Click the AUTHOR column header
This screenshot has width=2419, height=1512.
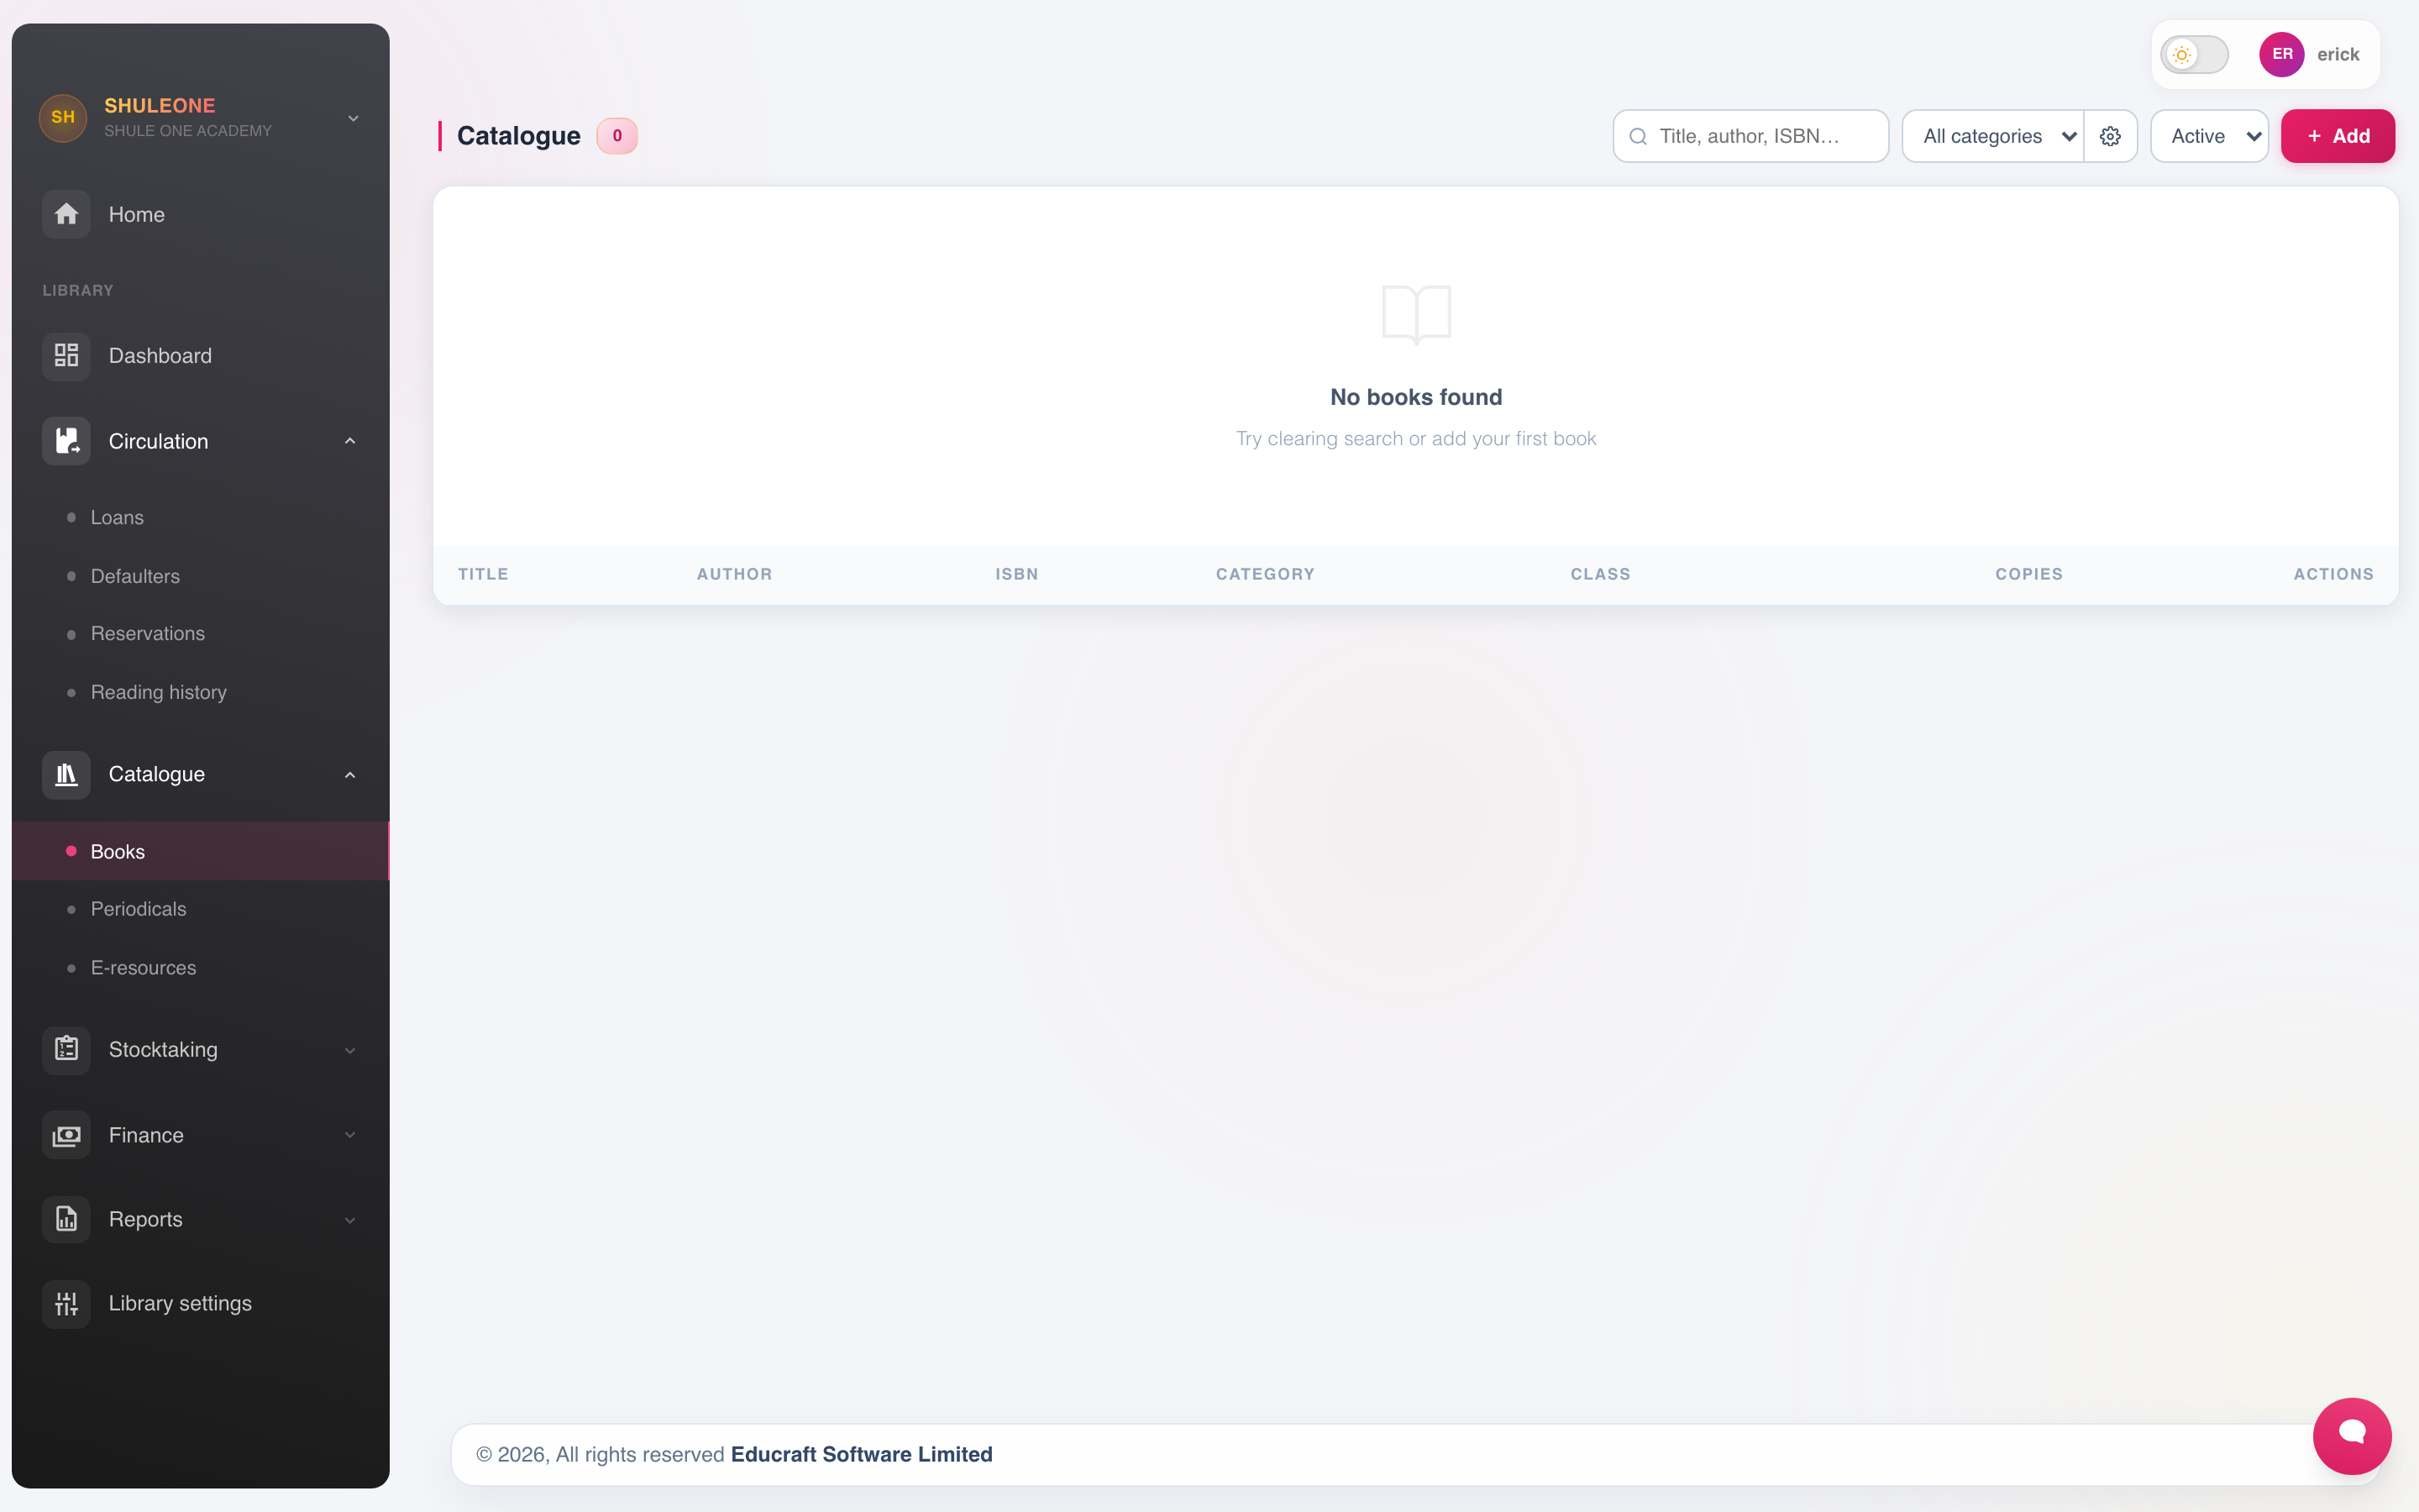(x=735, y=574)
